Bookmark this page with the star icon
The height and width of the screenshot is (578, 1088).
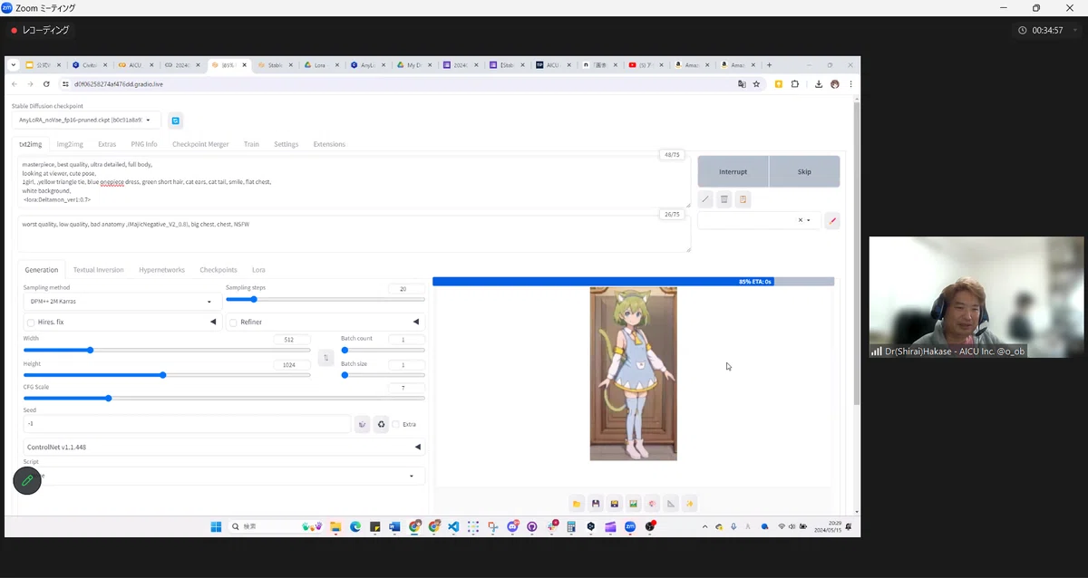pyautogui.click(x=756, y=84)
